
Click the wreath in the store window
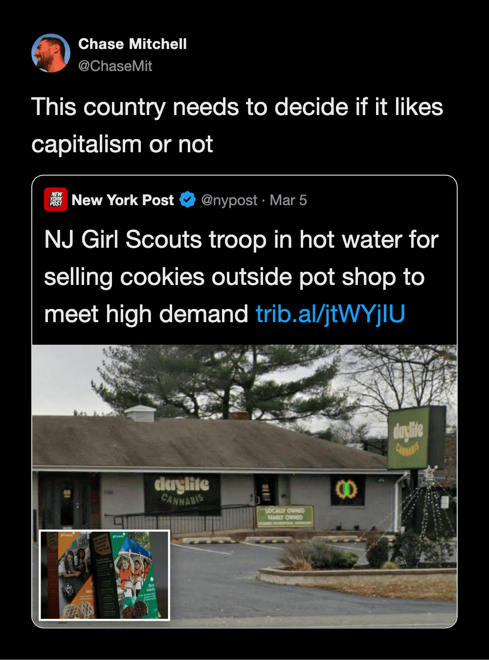346,489
